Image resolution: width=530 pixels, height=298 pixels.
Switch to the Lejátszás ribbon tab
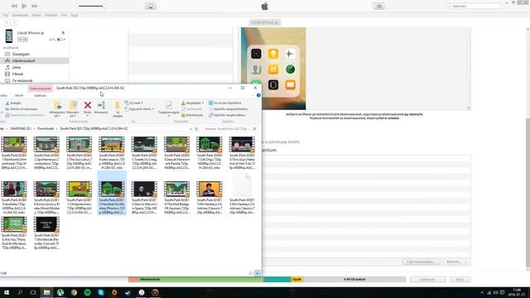pyautogui.click(x=40, y=96)
